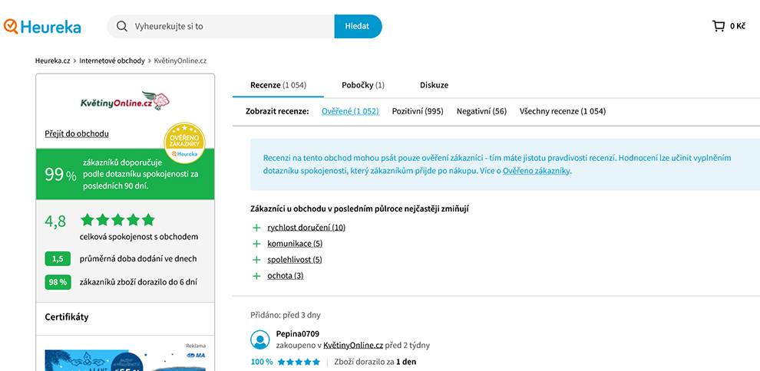The height and width of the screenshot is (371, 760).
Task: Click the Certifikáty heading
Action: coord(67,317)
